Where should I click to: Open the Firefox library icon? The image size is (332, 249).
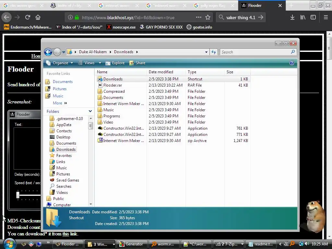303,18
